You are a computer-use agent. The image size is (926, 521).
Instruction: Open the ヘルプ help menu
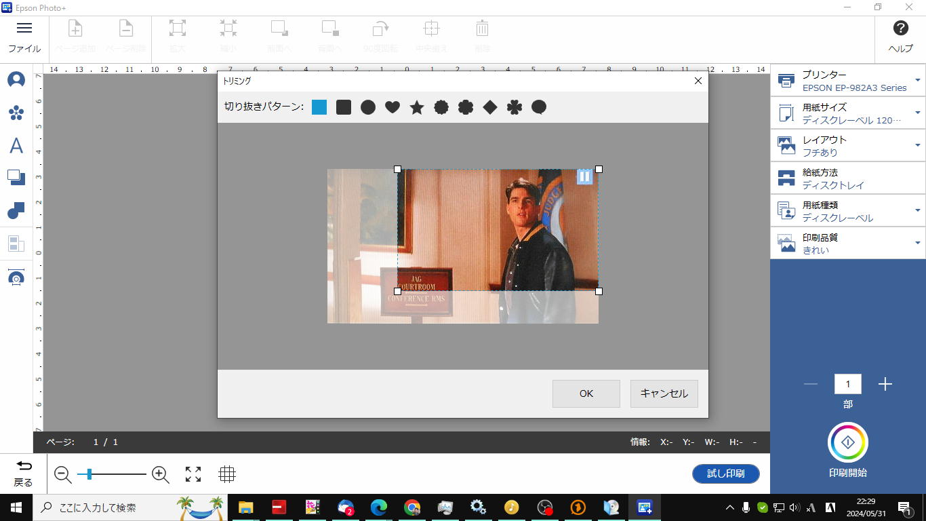click(x=901, y=37)
